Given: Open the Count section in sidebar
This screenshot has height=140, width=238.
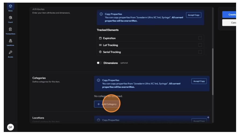Looking at the screenshot, I should pos(10,19).
